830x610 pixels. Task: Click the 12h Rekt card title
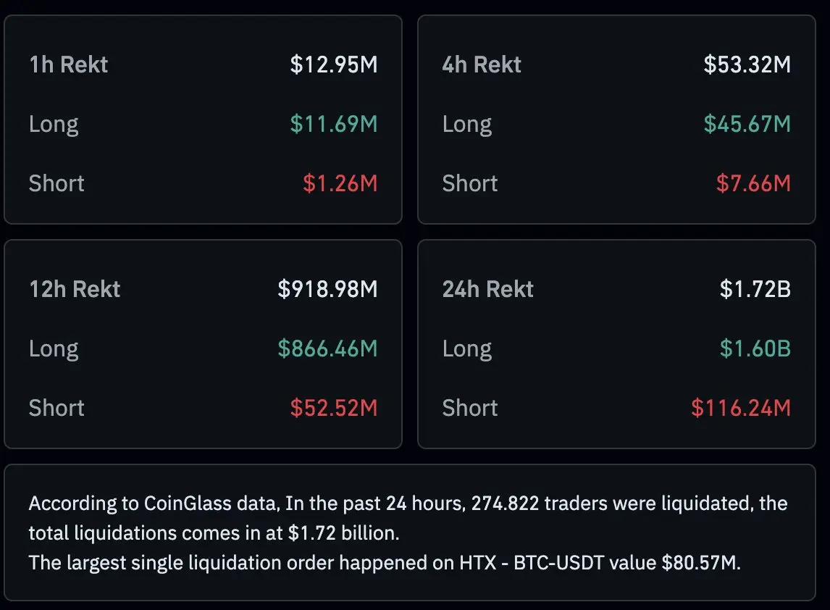(75, 289)
